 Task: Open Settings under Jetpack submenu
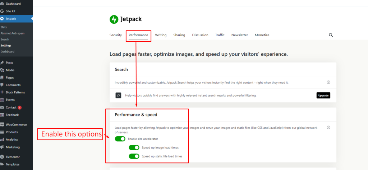6,46
